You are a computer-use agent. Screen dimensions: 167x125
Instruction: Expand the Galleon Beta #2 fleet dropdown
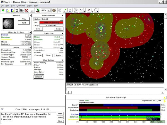click(x=62, y=19)
